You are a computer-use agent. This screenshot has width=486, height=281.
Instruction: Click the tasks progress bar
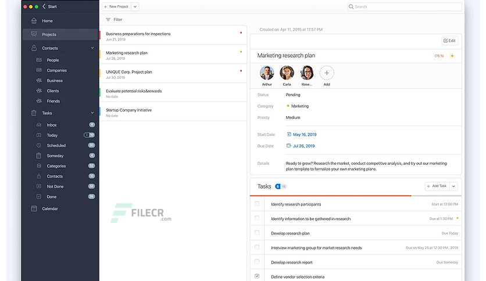click(356, 196)
